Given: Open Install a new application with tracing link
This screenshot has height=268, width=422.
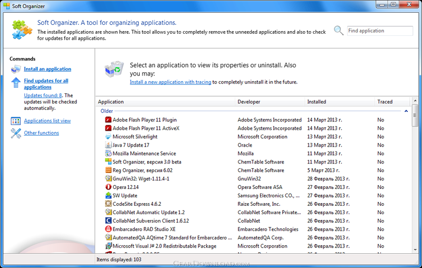Looking at the screenshot, I should coord(170,82).
